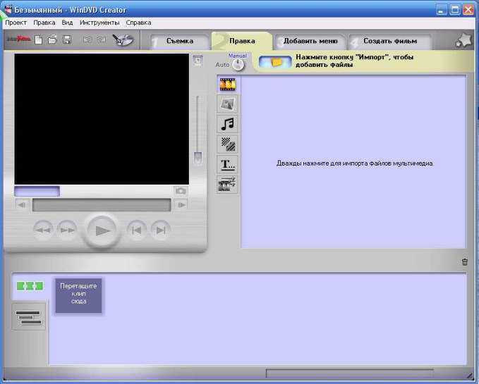Click the large Play button
479x384 pixels.
(102, 230)
